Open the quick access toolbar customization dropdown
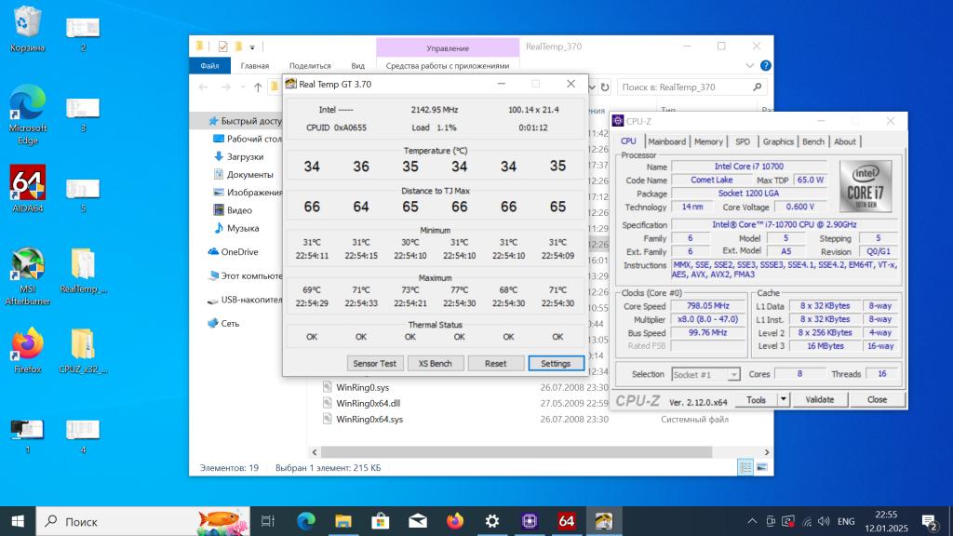Screen dimensions: 953x536 (252, 47)
